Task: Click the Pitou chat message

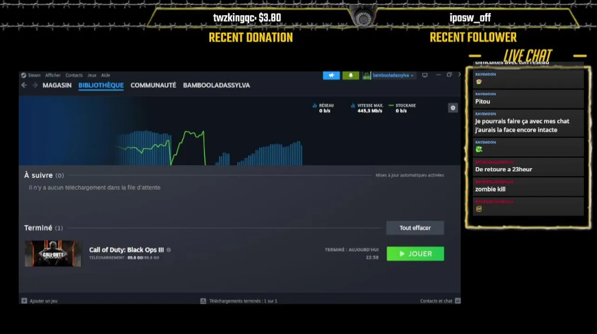Action: click(529, 99)
